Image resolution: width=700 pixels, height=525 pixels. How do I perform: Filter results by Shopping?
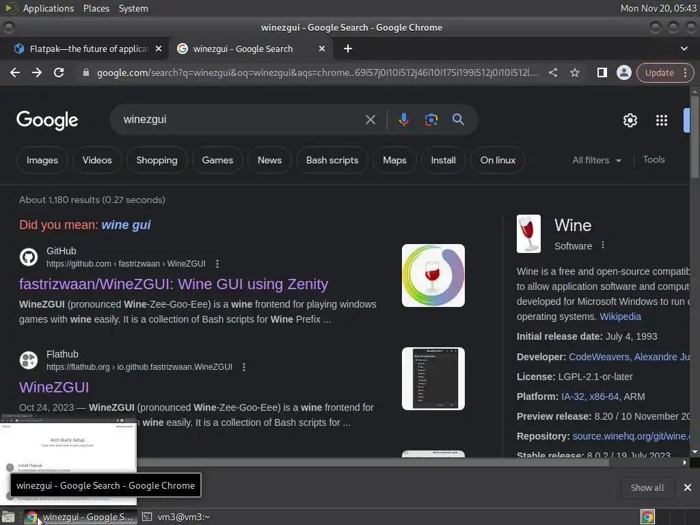point(157,160)
